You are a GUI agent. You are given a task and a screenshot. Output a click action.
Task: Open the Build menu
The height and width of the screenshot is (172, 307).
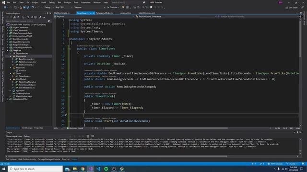(x=44, y=2)
